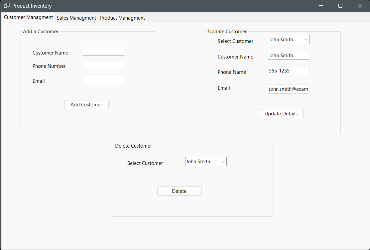Open Select Customer dropdown in Delete Customer
The image size is (370, 250).
pos(206,162)
